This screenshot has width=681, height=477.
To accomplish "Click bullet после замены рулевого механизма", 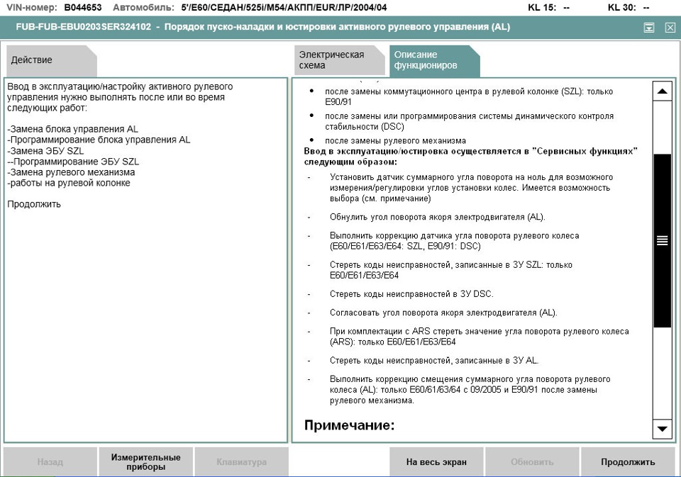I will click(x=395, y=140).
